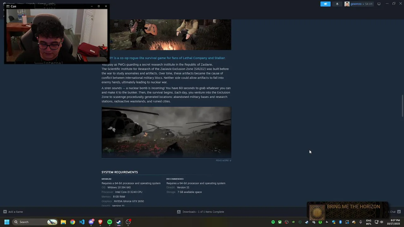Click the gosoncio profile avatar
Image resolution: width=404 pixels, height=227 pixels.
pyautogui.click(x=347, y=4)
